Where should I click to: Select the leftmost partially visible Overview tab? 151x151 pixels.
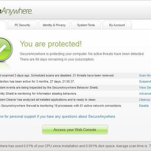coord(3,25)
